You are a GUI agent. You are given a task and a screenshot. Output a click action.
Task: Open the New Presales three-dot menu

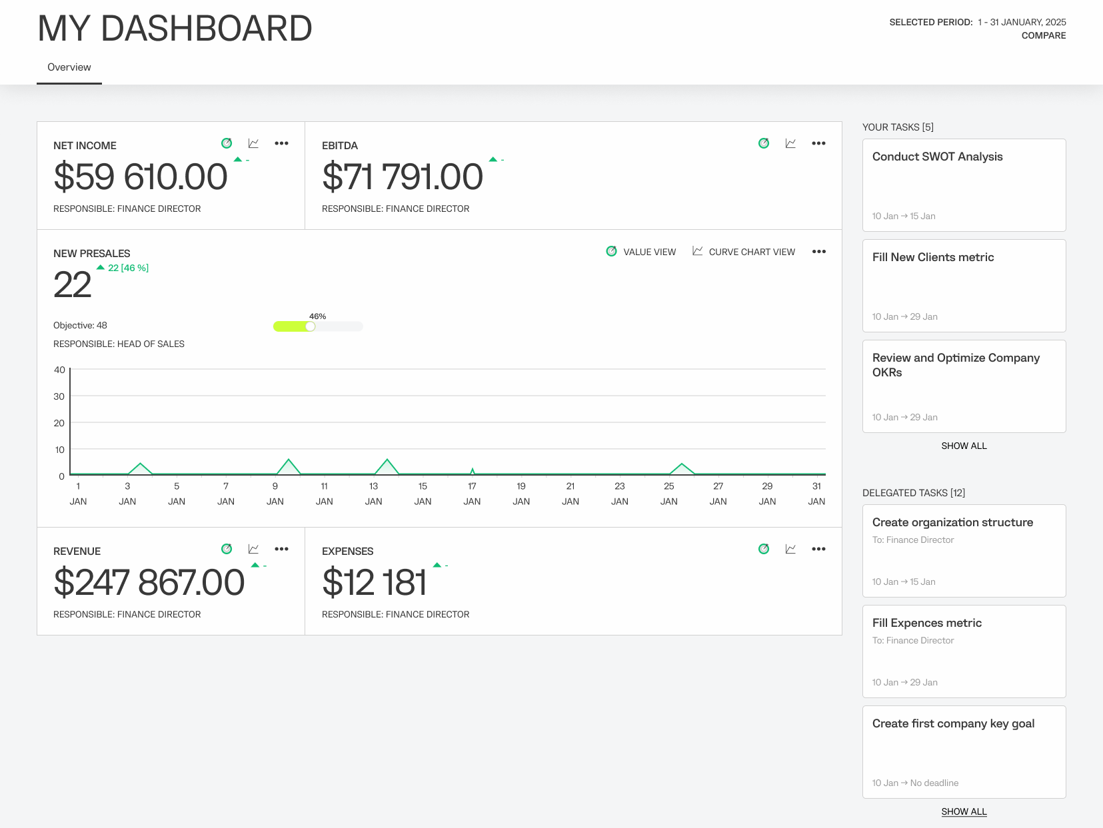tap(818, 252)
